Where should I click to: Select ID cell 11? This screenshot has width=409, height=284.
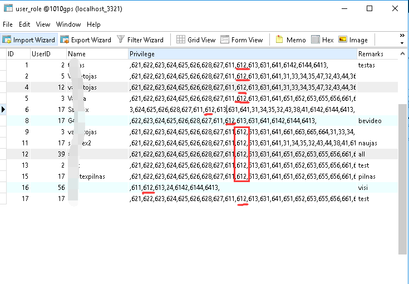click(18, 143)
